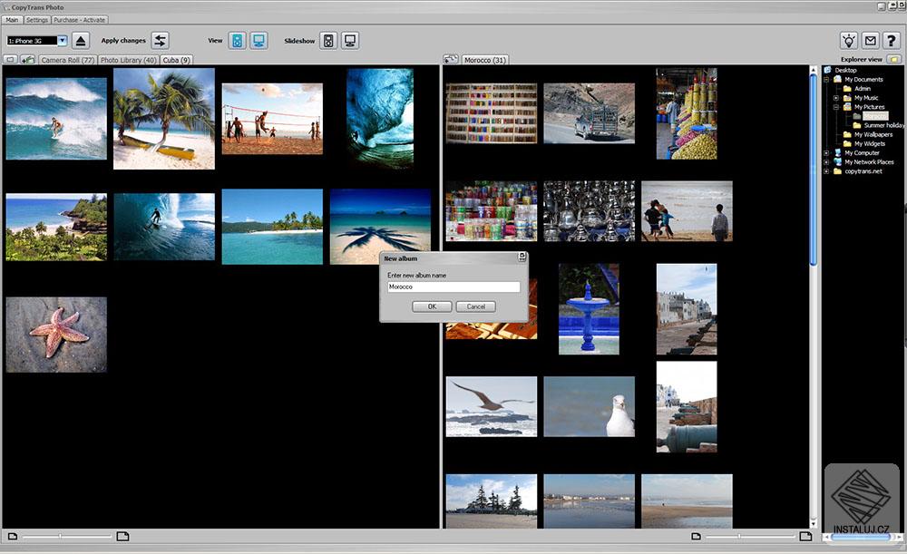Click the eject device icon

click(x=81, y=41)
